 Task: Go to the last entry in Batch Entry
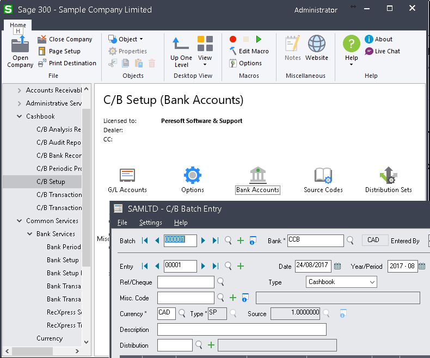[216, 266]
